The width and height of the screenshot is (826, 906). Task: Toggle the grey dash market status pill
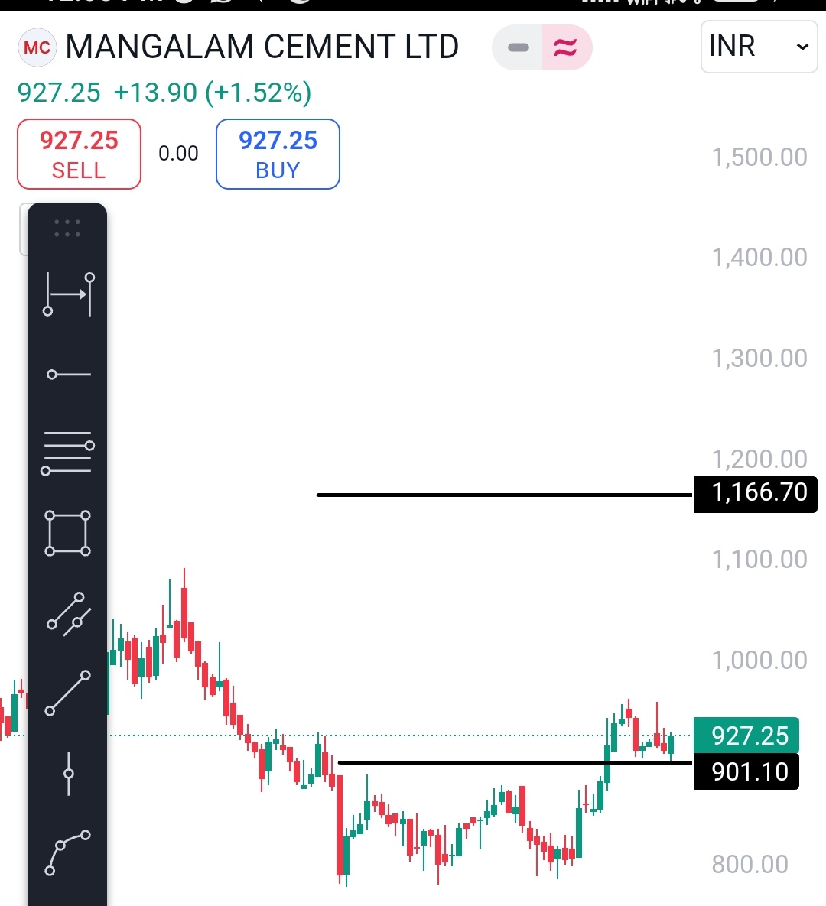pos(517,47)
